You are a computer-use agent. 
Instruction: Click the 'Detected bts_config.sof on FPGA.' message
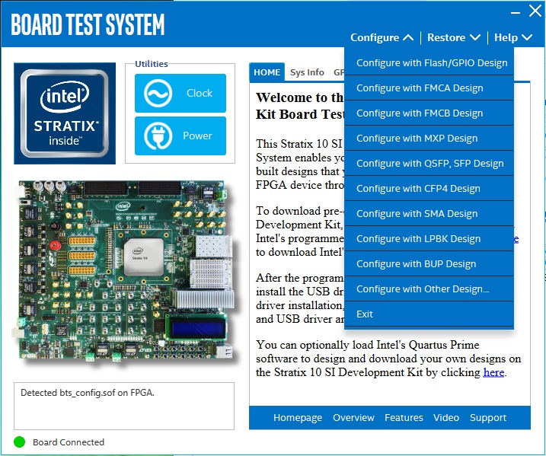coord(88,393)
